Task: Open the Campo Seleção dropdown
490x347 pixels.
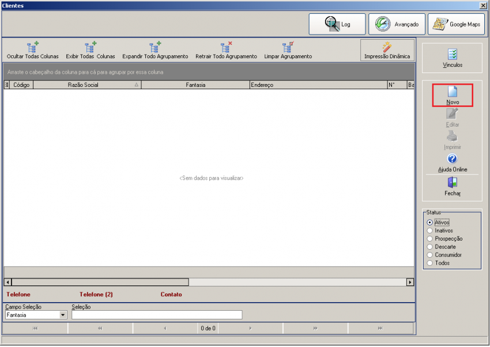Action: tap(63, 315)
